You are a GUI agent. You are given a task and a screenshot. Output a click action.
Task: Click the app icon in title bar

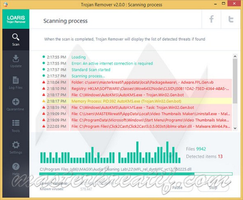(x=6, y=5)
